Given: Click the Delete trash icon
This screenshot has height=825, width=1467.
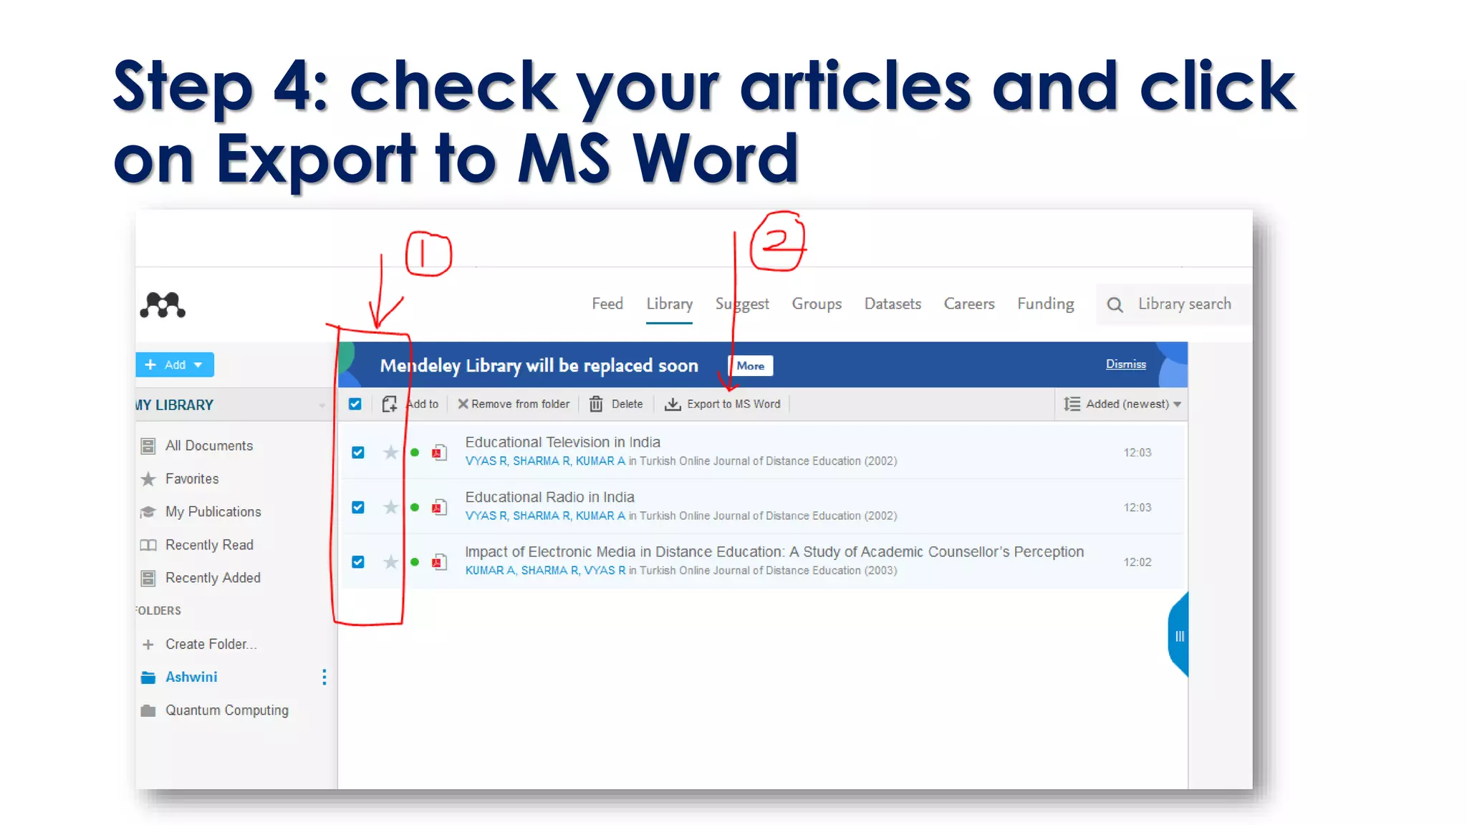Looking at the screenshot, I should click(596, 405).
